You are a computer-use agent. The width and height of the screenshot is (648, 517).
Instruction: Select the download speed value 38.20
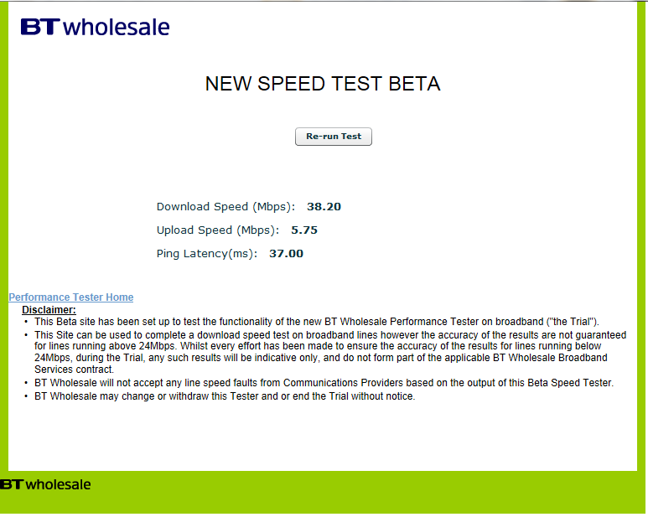(x=324, y=206)
